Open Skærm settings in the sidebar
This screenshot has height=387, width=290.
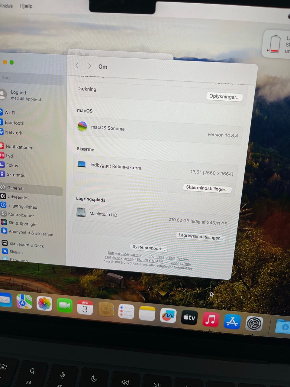(13, 252)
